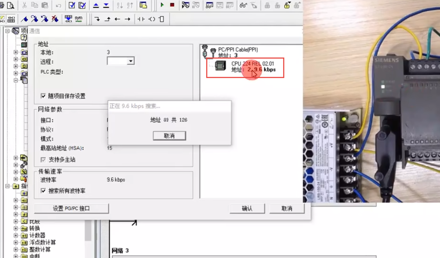Toggle bookmark with the single blue flag icon

(x=24, y=19)
